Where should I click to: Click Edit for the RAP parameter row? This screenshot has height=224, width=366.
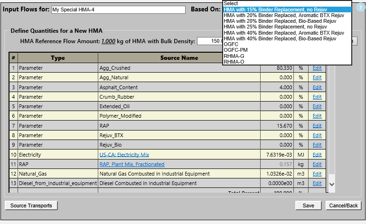317,126
